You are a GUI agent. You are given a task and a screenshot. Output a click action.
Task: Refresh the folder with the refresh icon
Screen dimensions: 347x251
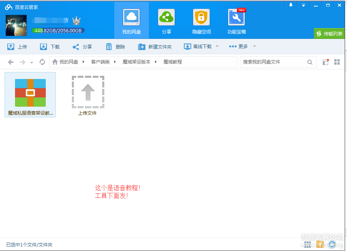[42, 62]
